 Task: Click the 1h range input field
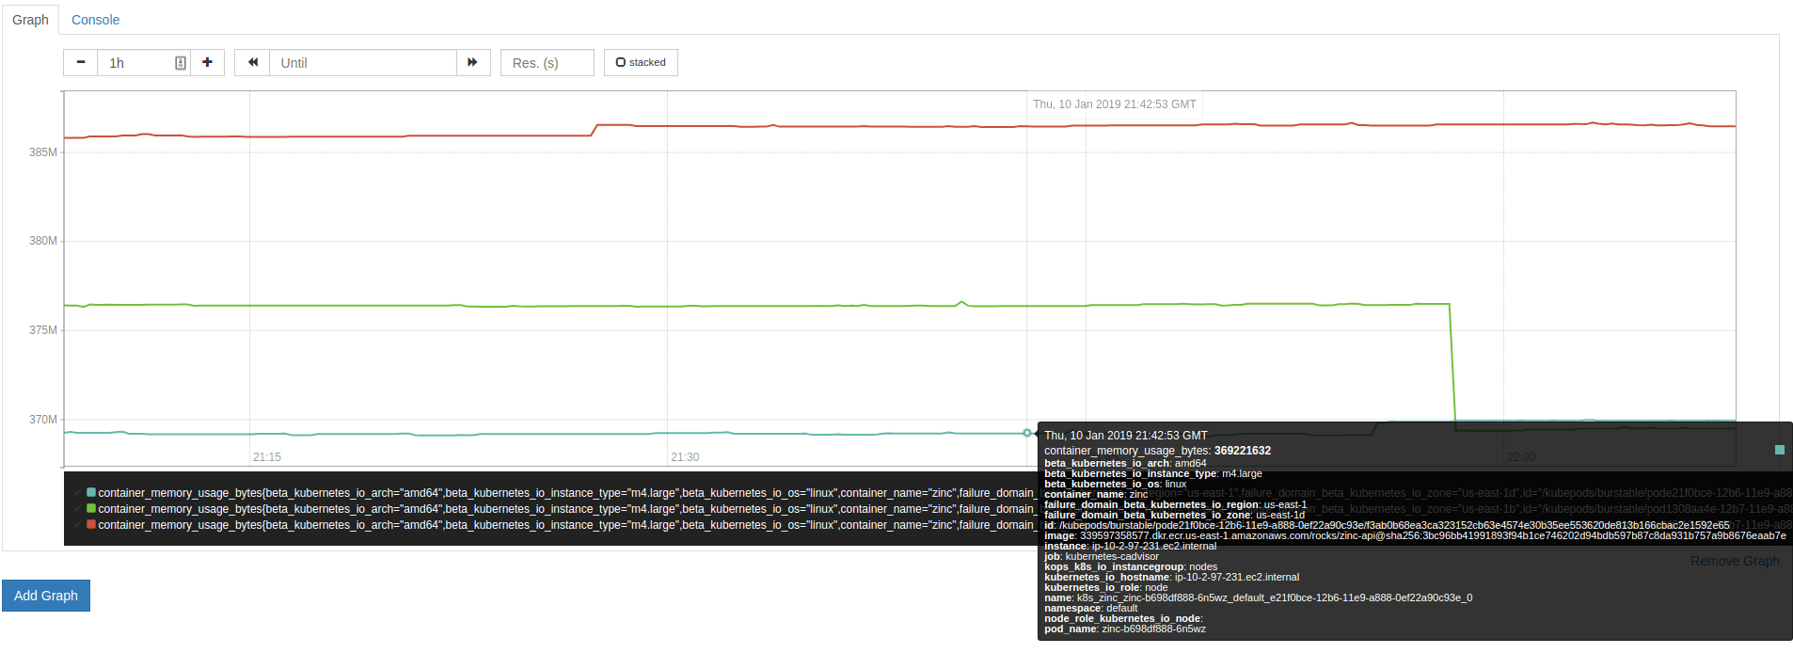(136, 63)
